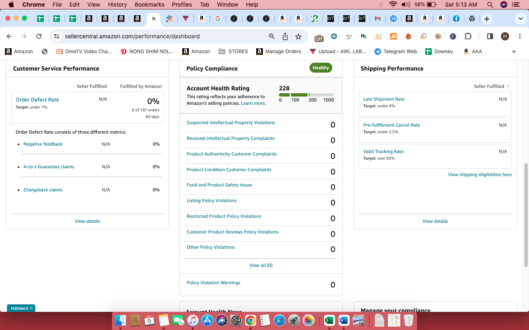The height and width of the screenshot is (330, 529).
Task: Open a new tab with the plus button
Action: [x=487, y=19]
